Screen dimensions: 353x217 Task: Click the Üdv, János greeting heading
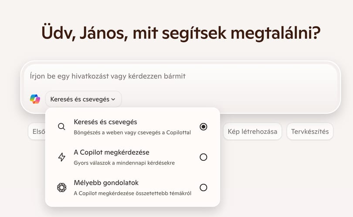coord(181,33)
